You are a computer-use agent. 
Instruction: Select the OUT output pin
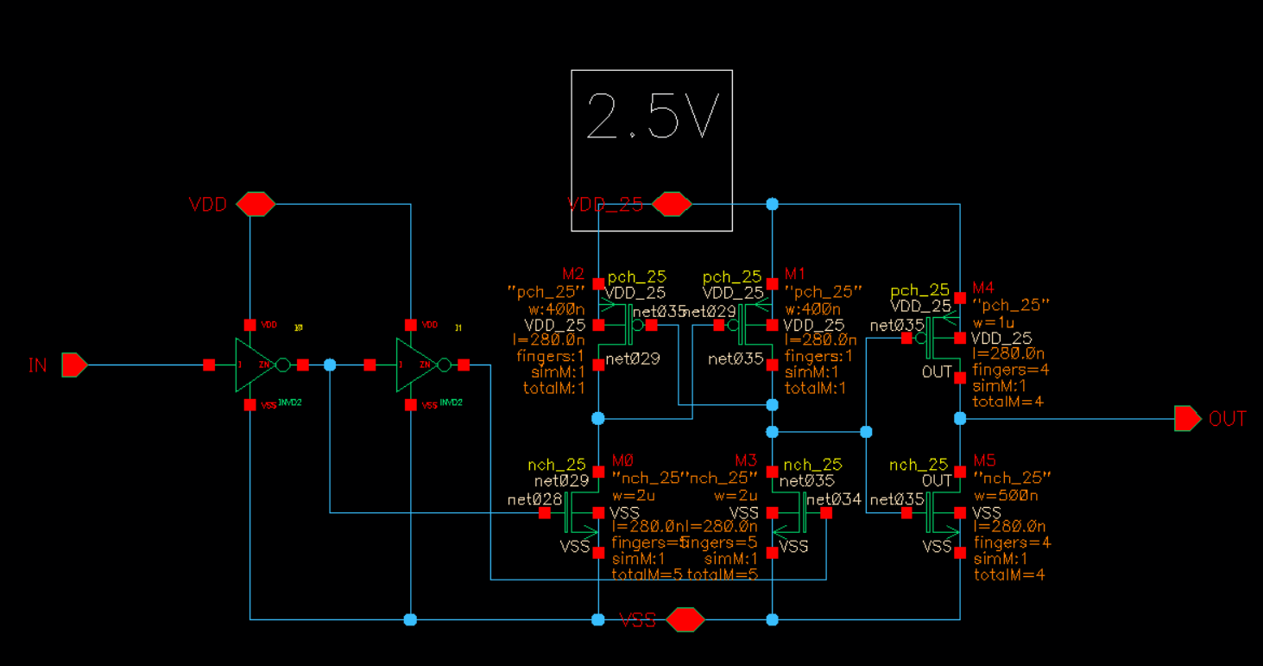click(1187, 419)
